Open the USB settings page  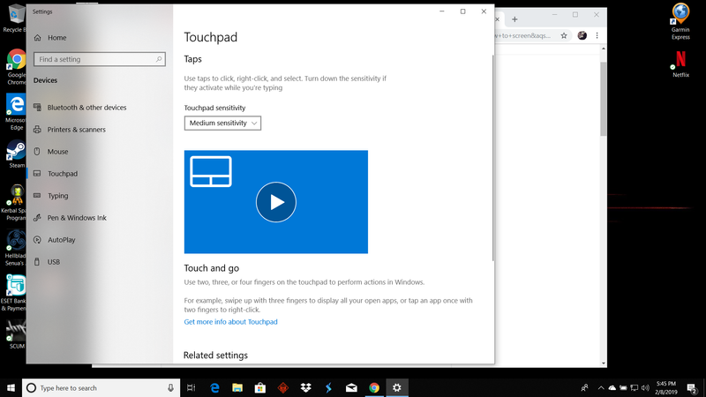pyautogui.click(x=53, y=262)
